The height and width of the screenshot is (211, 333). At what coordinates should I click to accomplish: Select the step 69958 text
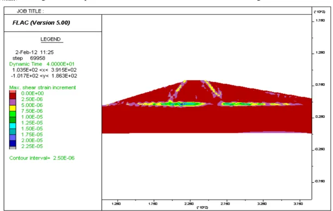tap(29, 58)
